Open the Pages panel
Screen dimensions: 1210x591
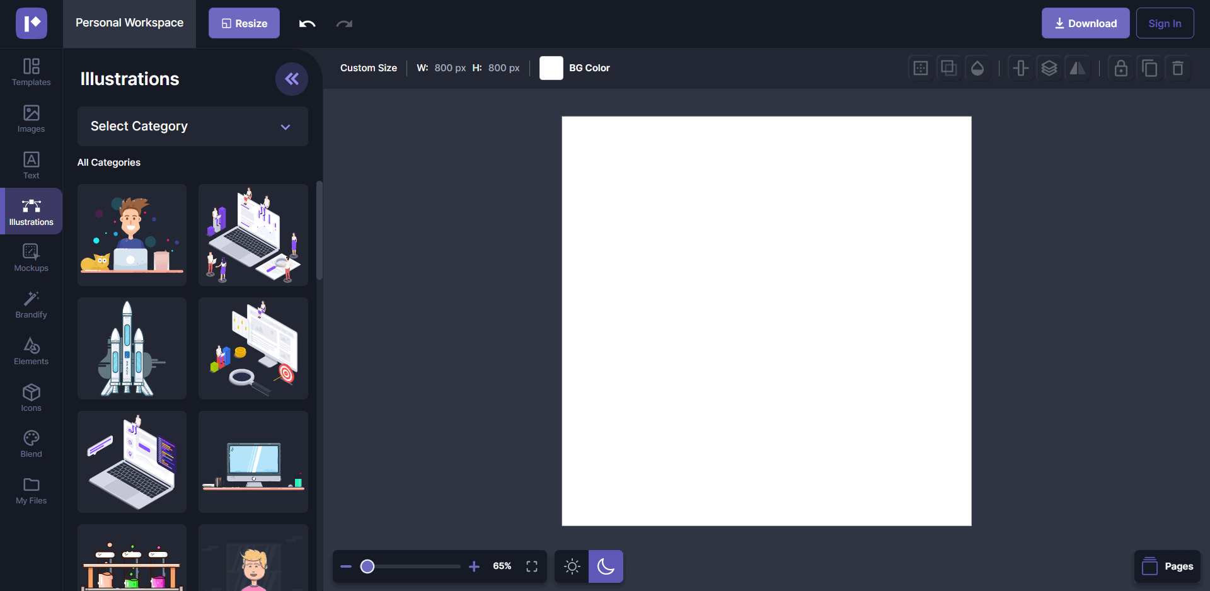(1168, 566)
